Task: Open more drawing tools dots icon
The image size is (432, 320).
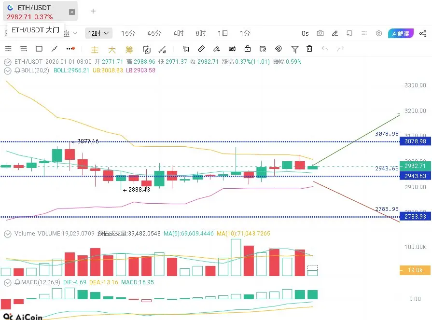Action: pos(70,49)
